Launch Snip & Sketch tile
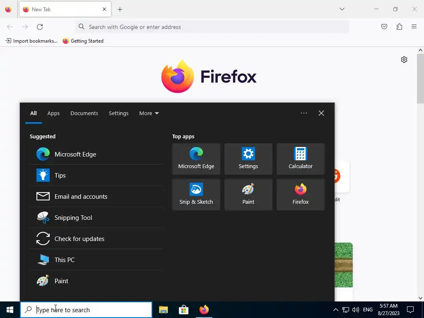This screenshot has height=318, width=424. coord(196,195)
